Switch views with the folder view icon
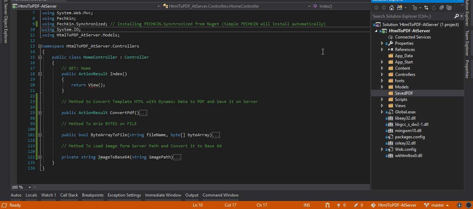This screenshot has width=473, height=209. click(400, 8)
